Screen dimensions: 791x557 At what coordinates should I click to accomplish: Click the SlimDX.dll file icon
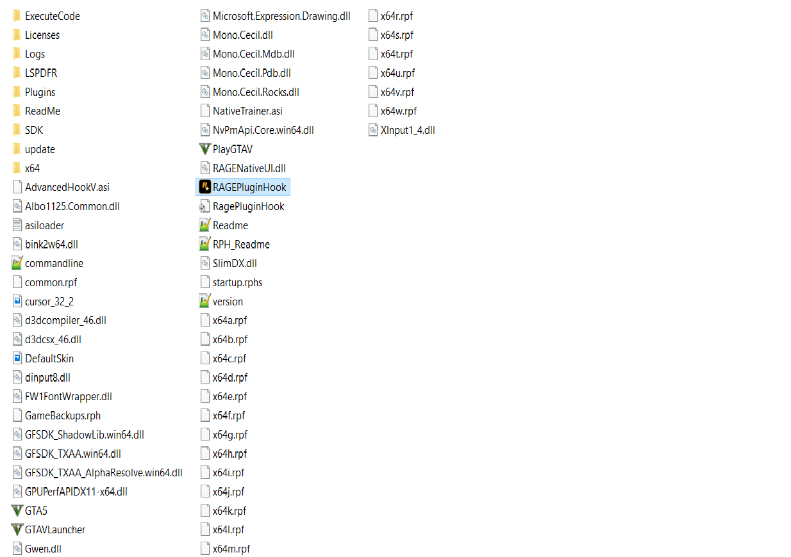(205, 263)
